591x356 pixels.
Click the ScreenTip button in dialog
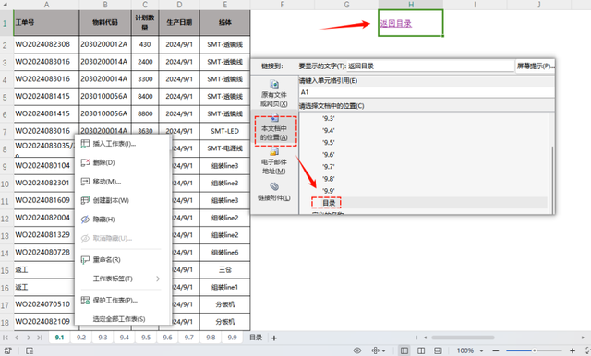(536, 65)
